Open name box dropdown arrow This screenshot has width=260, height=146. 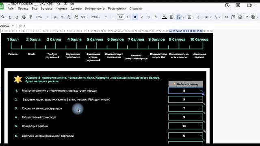click(x=13, y=26)
